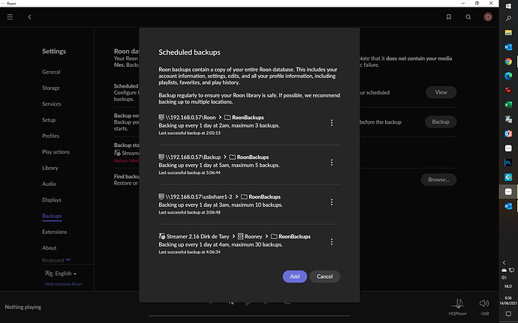Open options menu for usbshare1-2 backup

[332, 202]
